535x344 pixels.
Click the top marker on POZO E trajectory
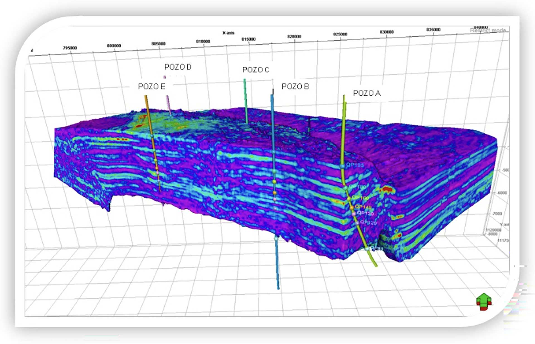152,136
